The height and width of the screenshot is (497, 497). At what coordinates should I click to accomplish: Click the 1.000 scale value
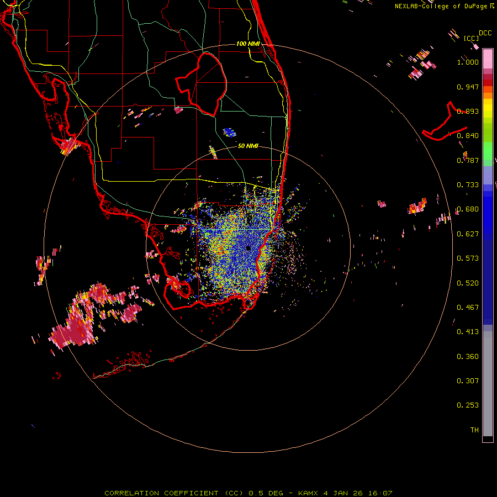click(468, 62)
